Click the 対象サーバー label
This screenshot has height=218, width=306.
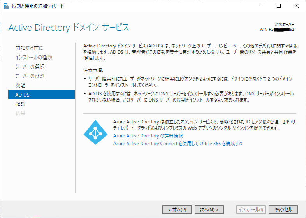coord(284,25)
